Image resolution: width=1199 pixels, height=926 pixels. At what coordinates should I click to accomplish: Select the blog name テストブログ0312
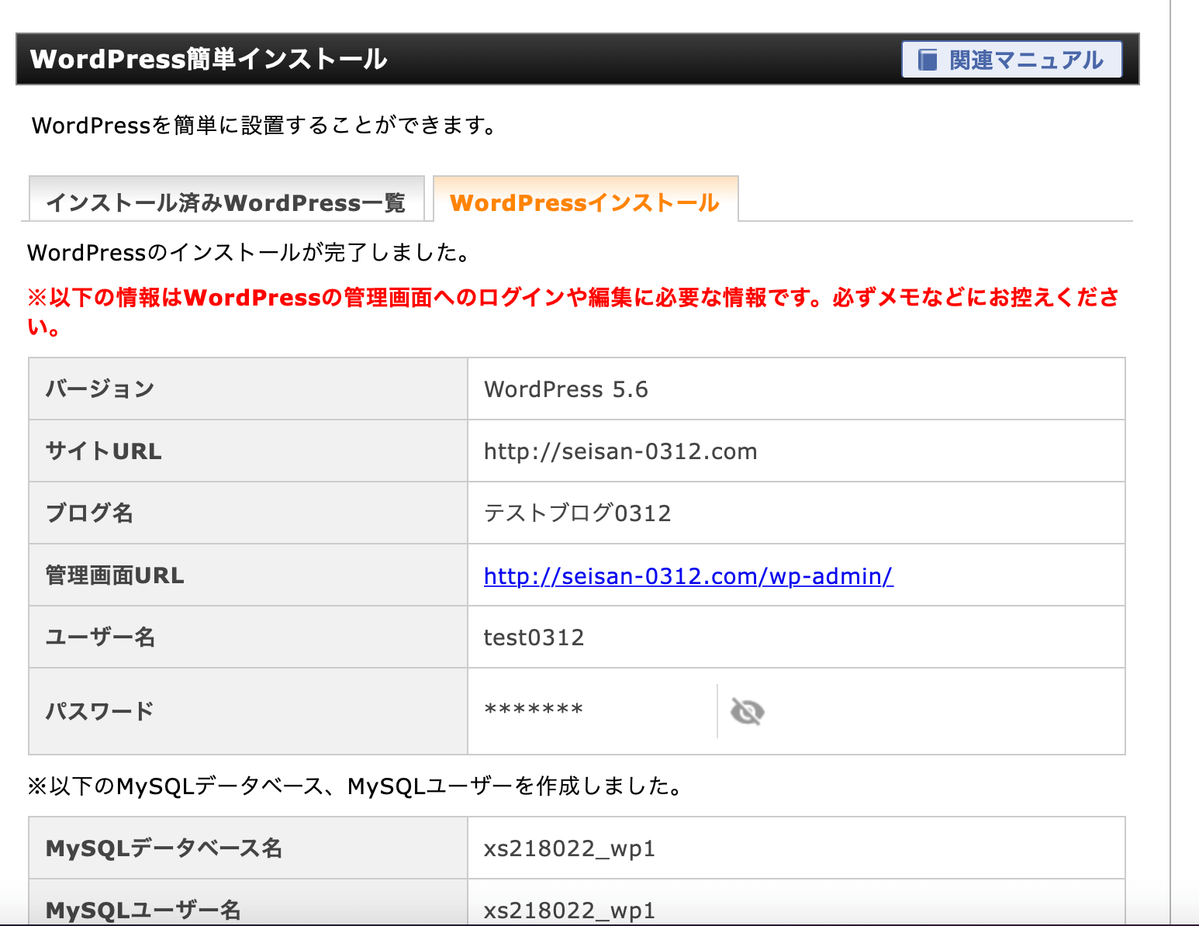coord(577,513)
